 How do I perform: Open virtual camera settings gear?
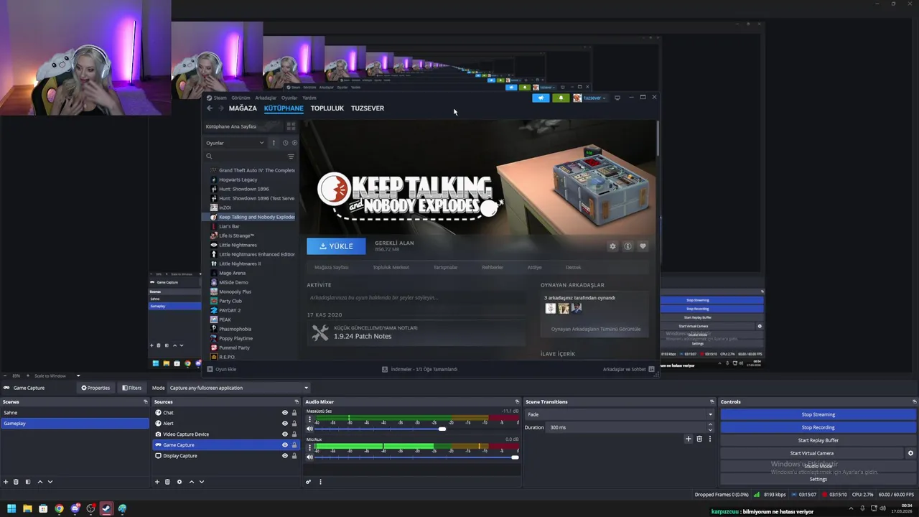pos(910,453)
